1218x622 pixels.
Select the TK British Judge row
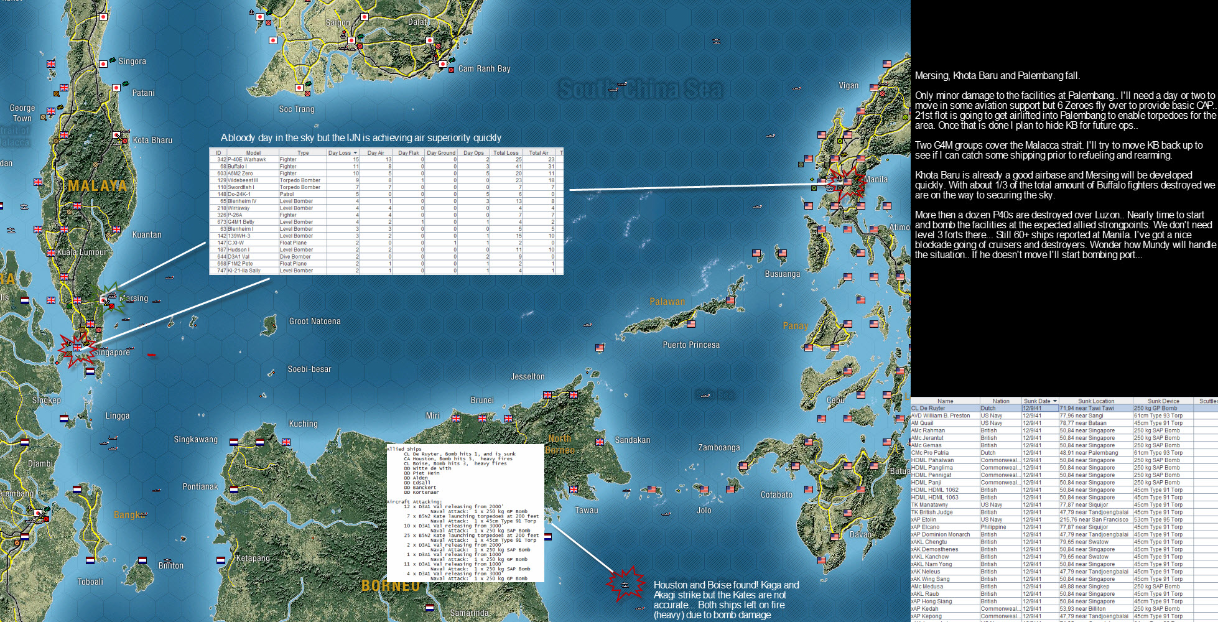pyautogui.click(x=1064, y=513)
